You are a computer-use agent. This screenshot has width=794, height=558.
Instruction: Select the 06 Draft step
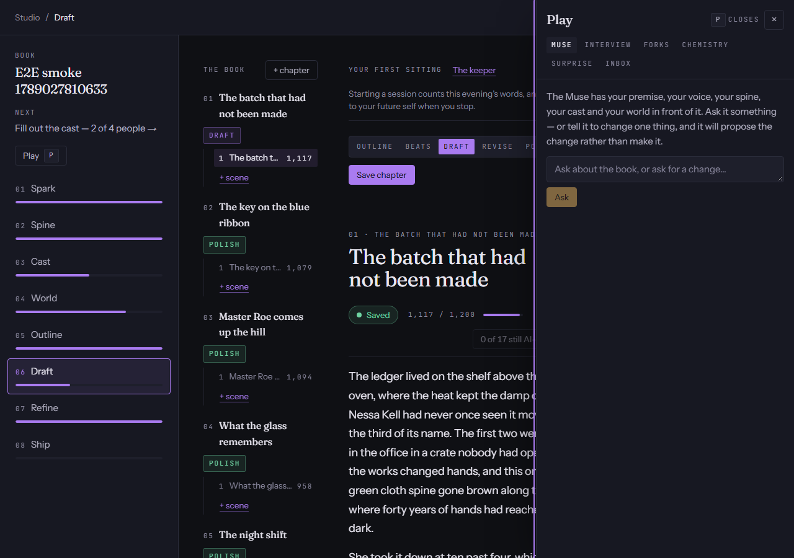point(89,376)
